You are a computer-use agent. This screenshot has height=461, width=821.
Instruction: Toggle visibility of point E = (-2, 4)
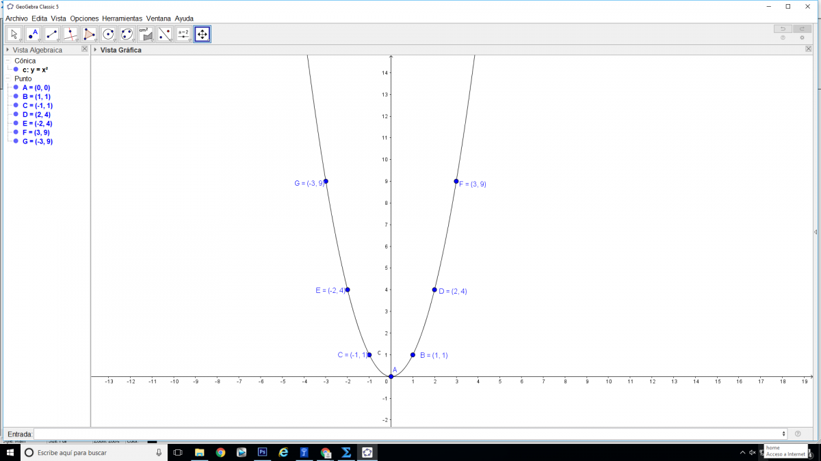pyautogui.click(x=16, y=124)
